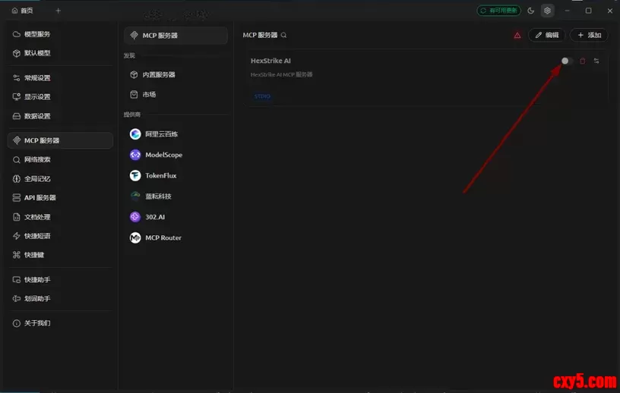Open settings via the gear icon
This screenshot has height=393, width=620.
[x=546, y=11]
